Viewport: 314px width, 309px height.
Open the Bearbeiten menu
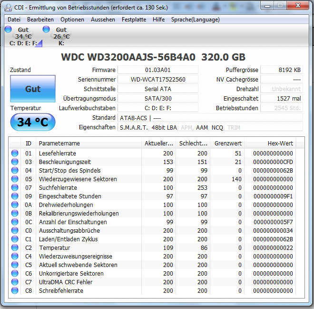(x=40, y=20)
